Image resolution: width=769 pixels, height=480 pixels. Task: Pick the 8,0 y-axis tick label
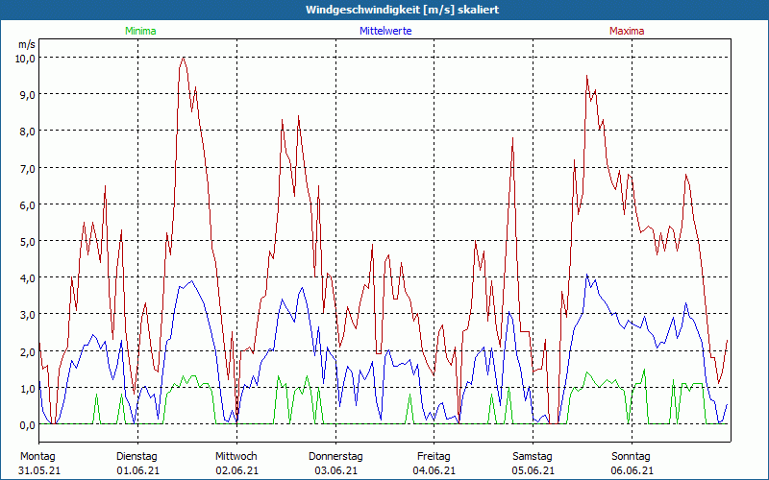tap(26, 131)
